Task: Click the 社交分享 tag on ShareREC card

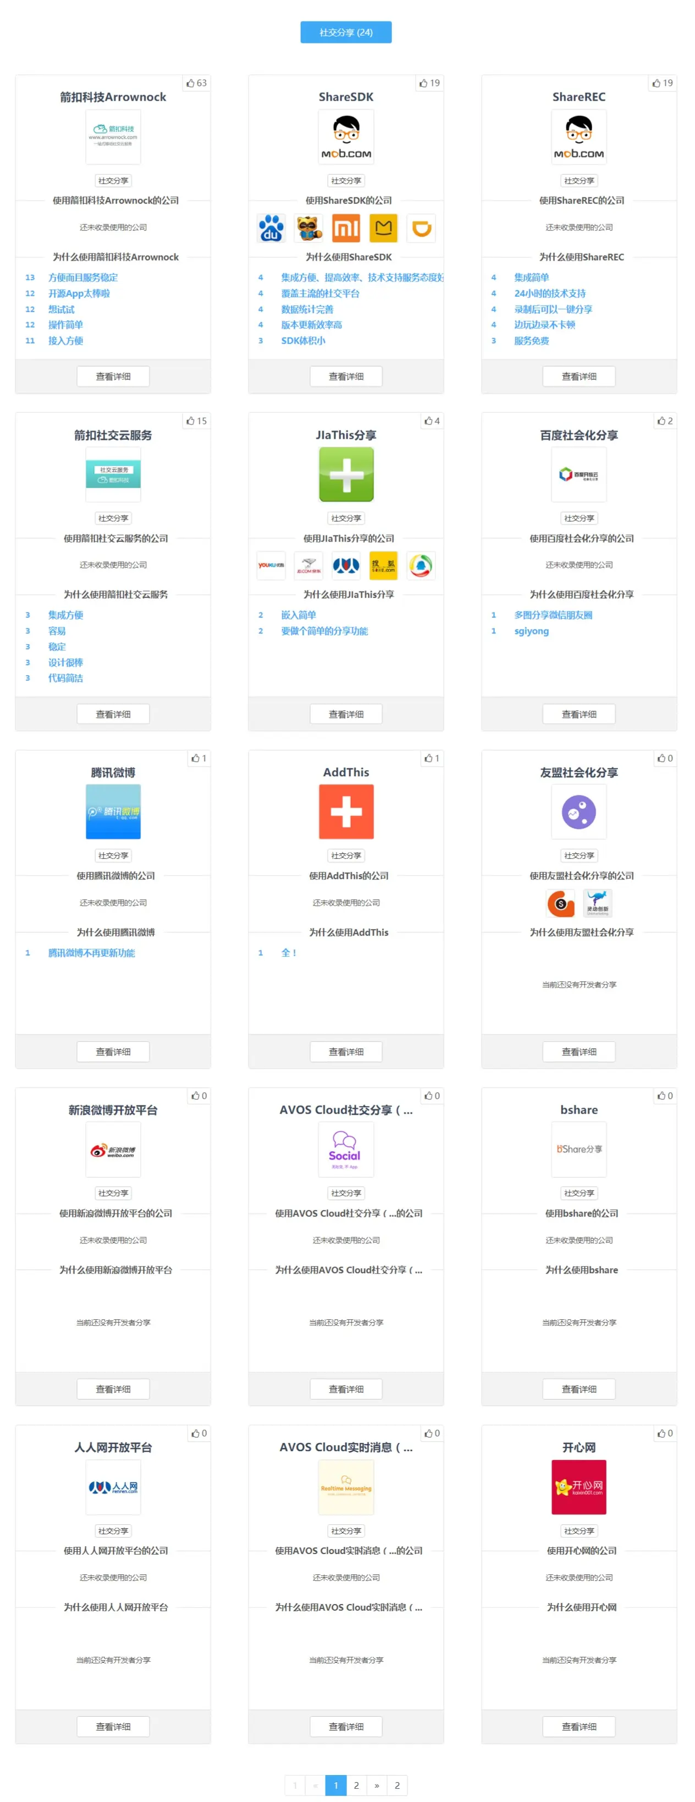Action: click(x=580, y=180)
